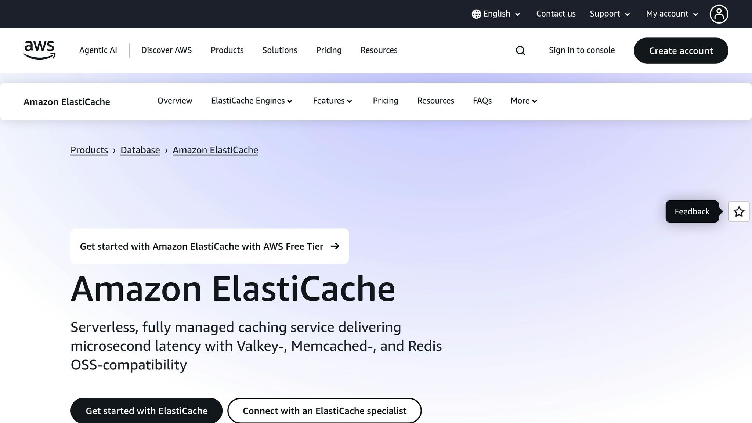Open the search magnifier icon

(520, 50)
